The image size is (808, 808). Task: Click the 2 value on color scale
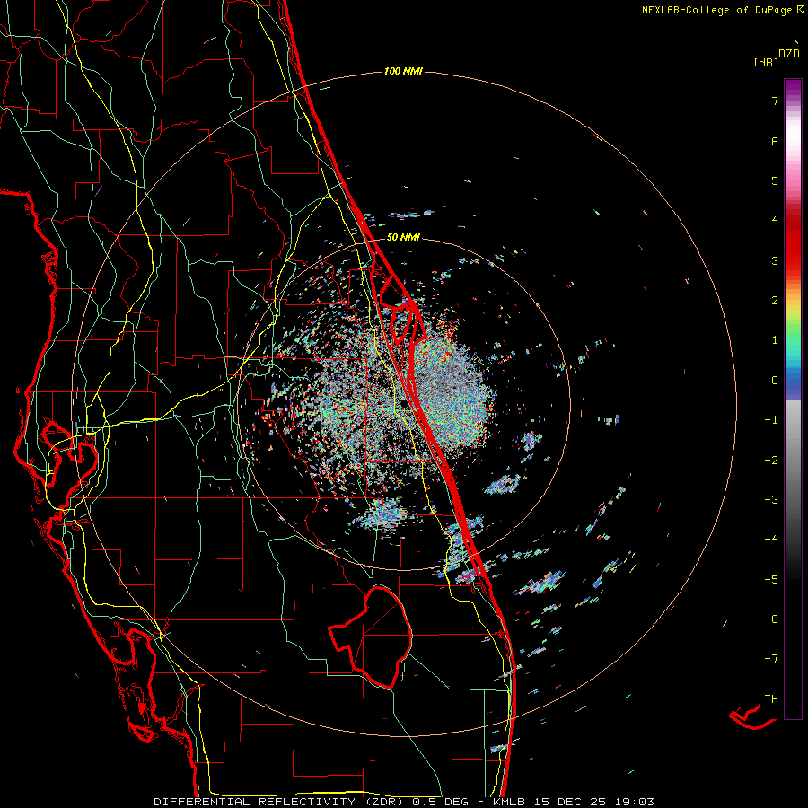point(775,301)
